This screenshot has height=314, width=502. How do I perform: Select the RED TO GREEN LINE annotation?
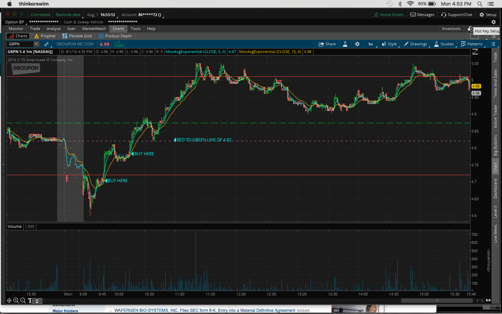(x=203, y=140)
